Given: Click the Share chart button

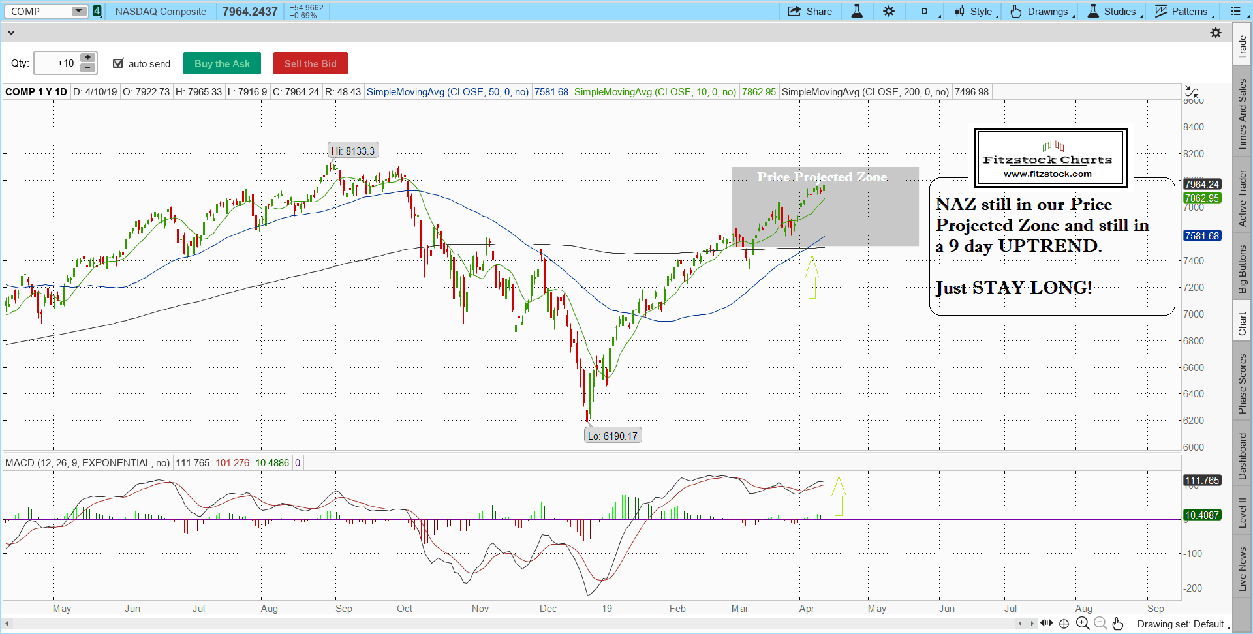Looking at the screenshot, I should click(810, 12).
